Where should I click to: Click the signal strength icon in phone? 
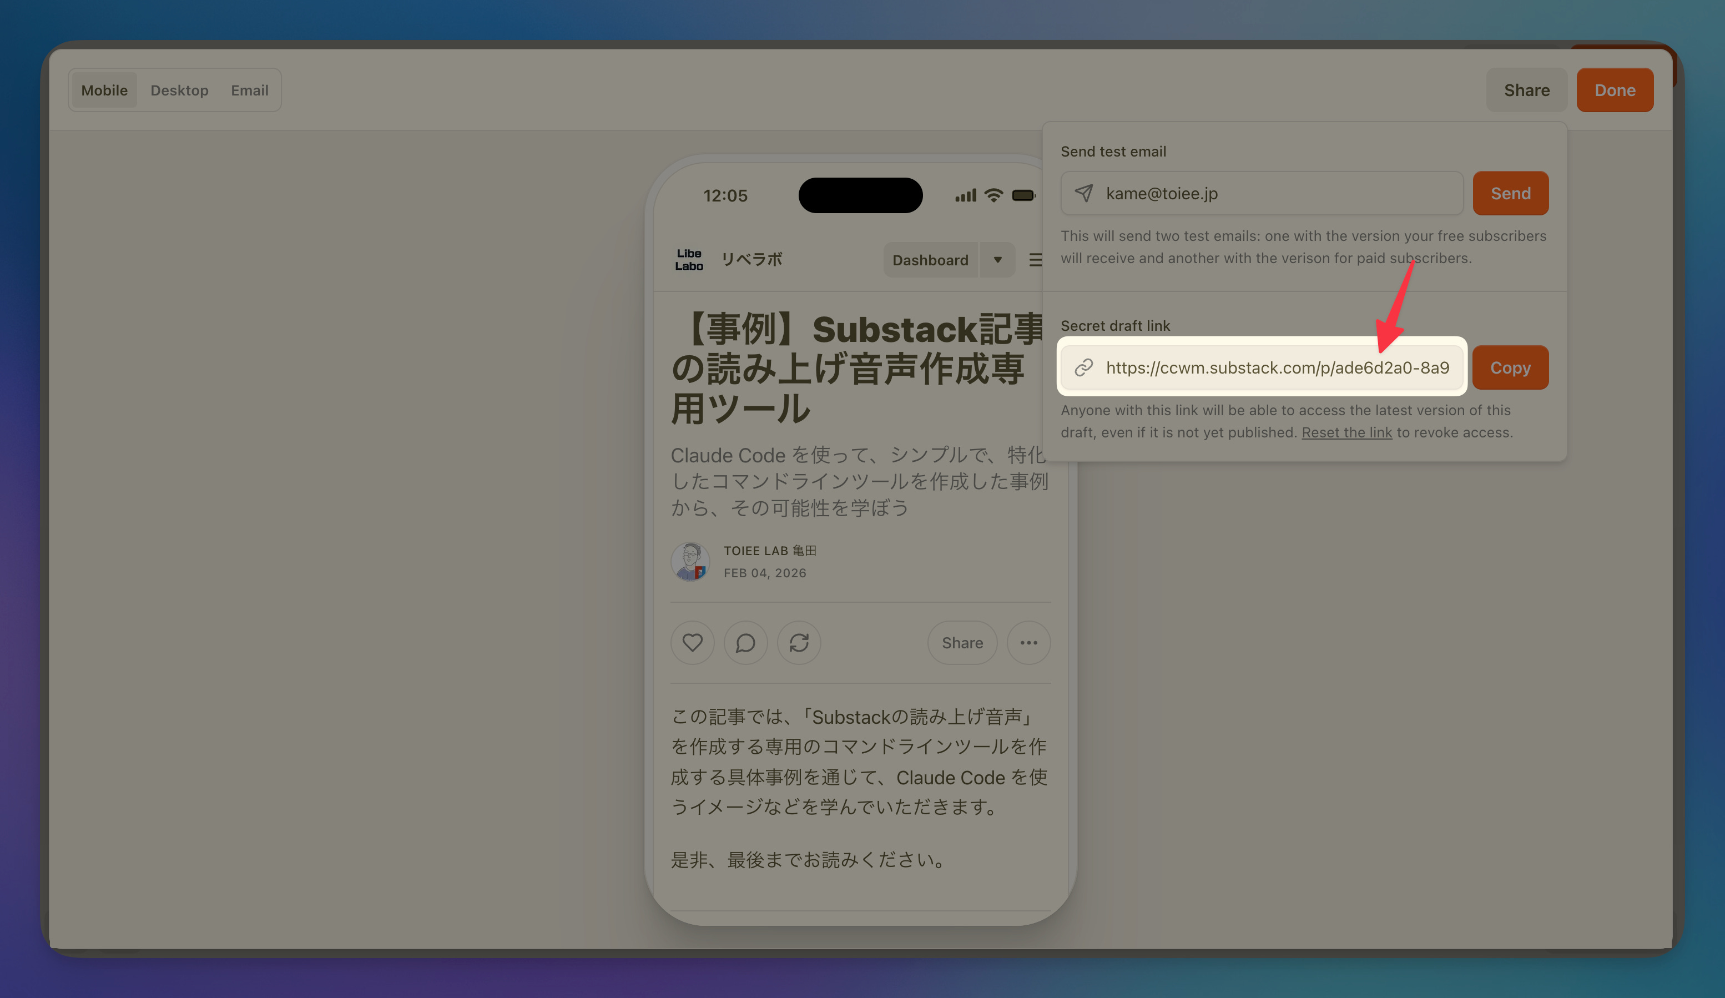(x=966, y=196)
